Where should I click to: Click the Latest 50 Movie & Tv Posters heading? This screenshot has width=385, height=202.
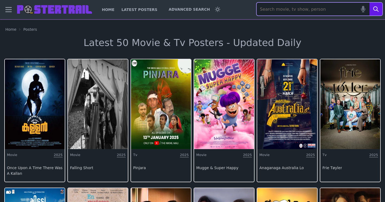pyautogui.click(x=192, y=43)
